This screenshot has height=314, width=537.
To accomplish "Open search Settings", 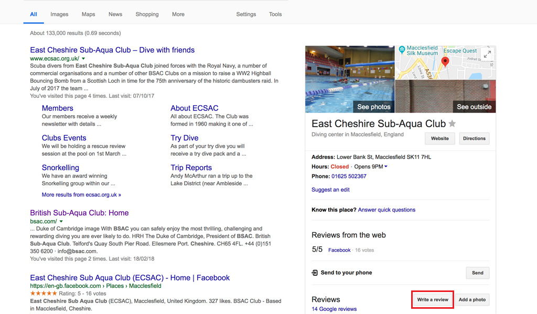I will click(x=246, y=14).
